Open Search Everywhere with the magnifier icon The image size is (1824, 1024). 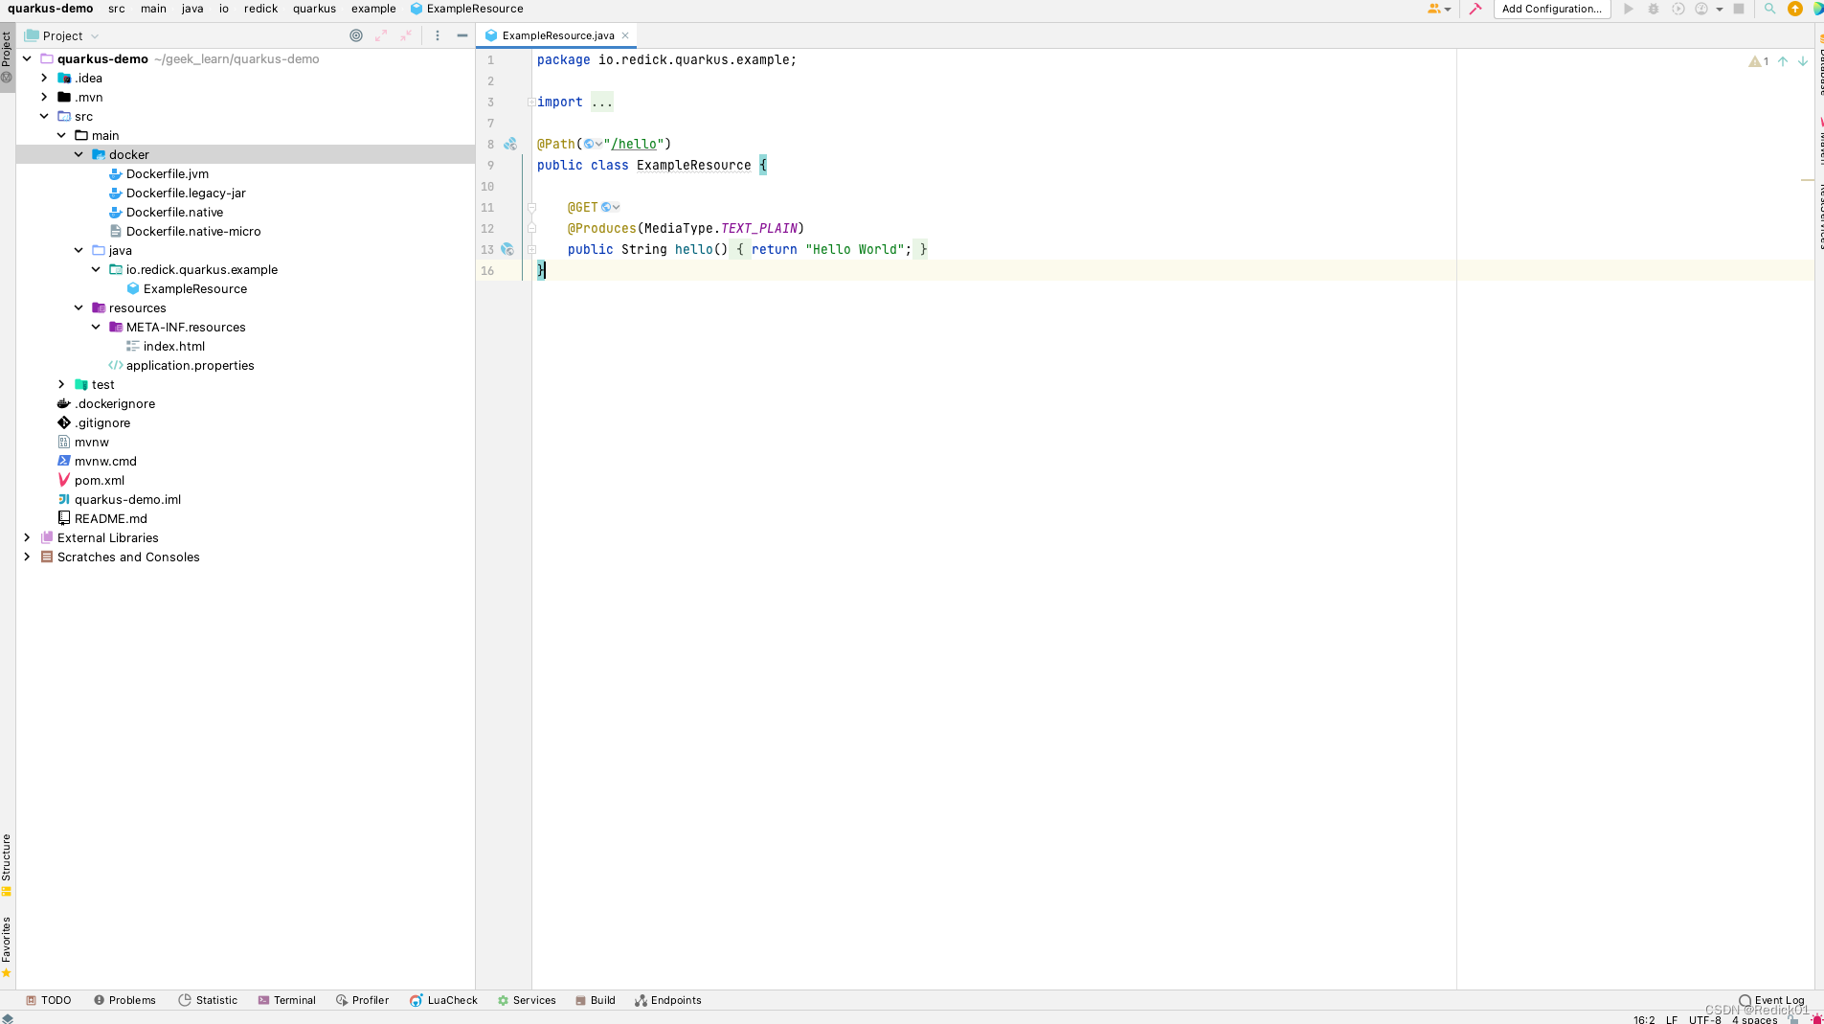coord(1769,9)
